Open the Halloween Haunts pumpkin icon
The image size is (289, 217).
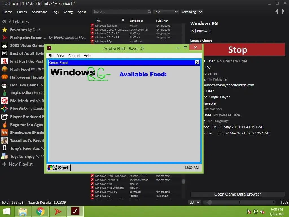pos(5,77)
